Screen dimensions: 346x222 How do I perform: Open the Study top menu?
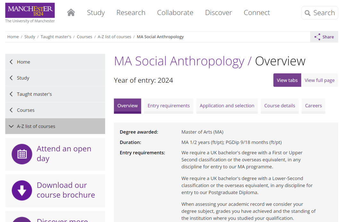tap(96, 13)
